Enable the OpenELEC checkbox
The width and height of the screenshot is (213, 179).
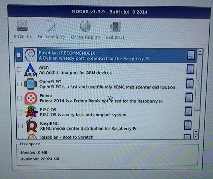pyautogui.click(x=19, y=84)
